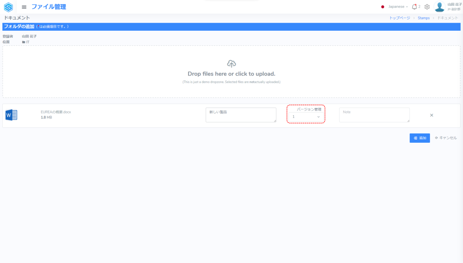This screenshot has height=263, width=463.
Task: Click the blue 追加 button
Action: tap(420, 138)
